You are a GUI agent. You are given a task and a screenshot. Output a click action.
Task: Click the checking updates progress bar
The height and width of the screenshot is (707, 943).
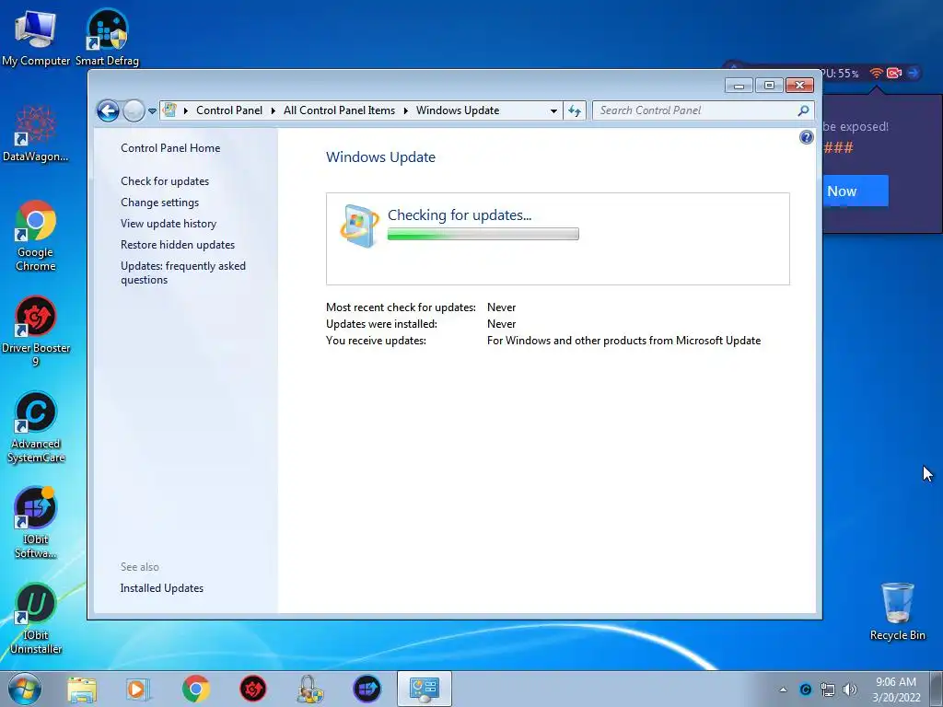pos(483,234)
